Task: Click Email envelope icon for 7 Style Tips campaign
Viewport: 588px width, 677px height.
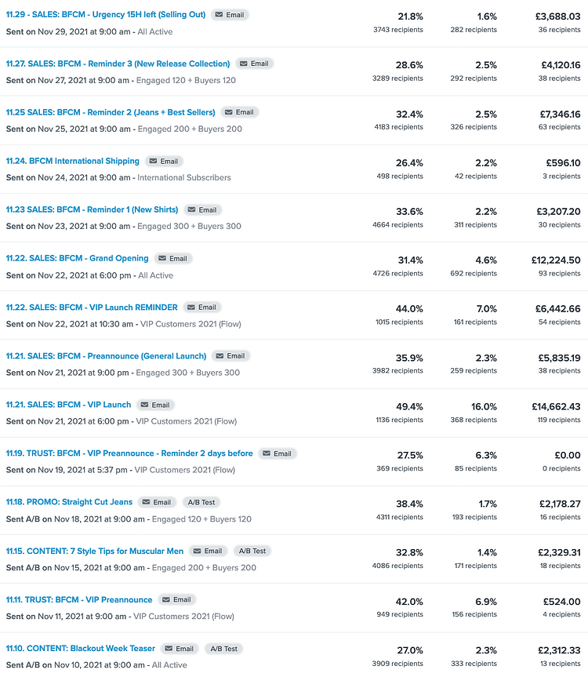Action: (x=197, y=551)
